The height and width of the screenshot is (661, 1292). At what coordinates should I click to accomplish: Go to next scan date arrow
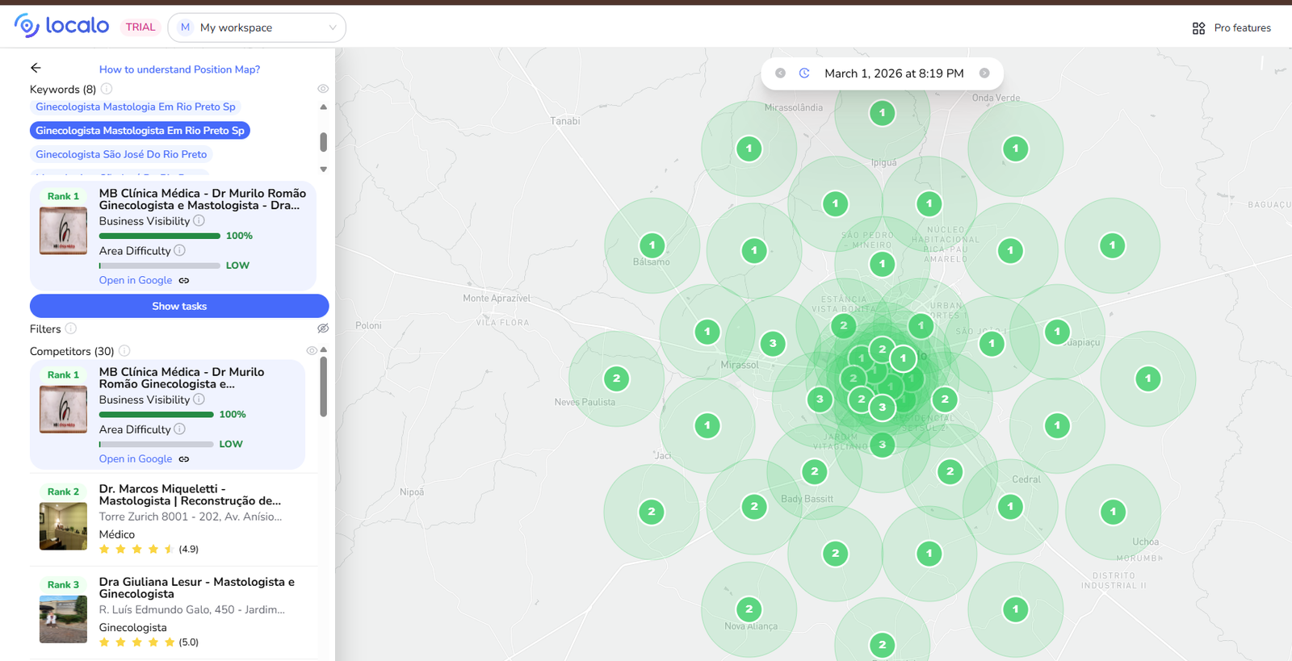tap(984, 73)
